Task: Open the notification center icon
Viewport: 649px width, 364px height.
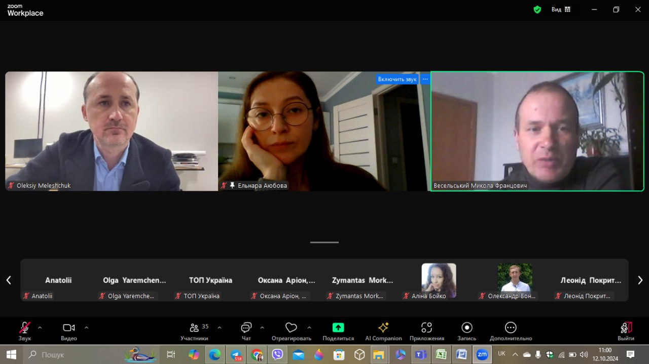Action: [630, 354]
